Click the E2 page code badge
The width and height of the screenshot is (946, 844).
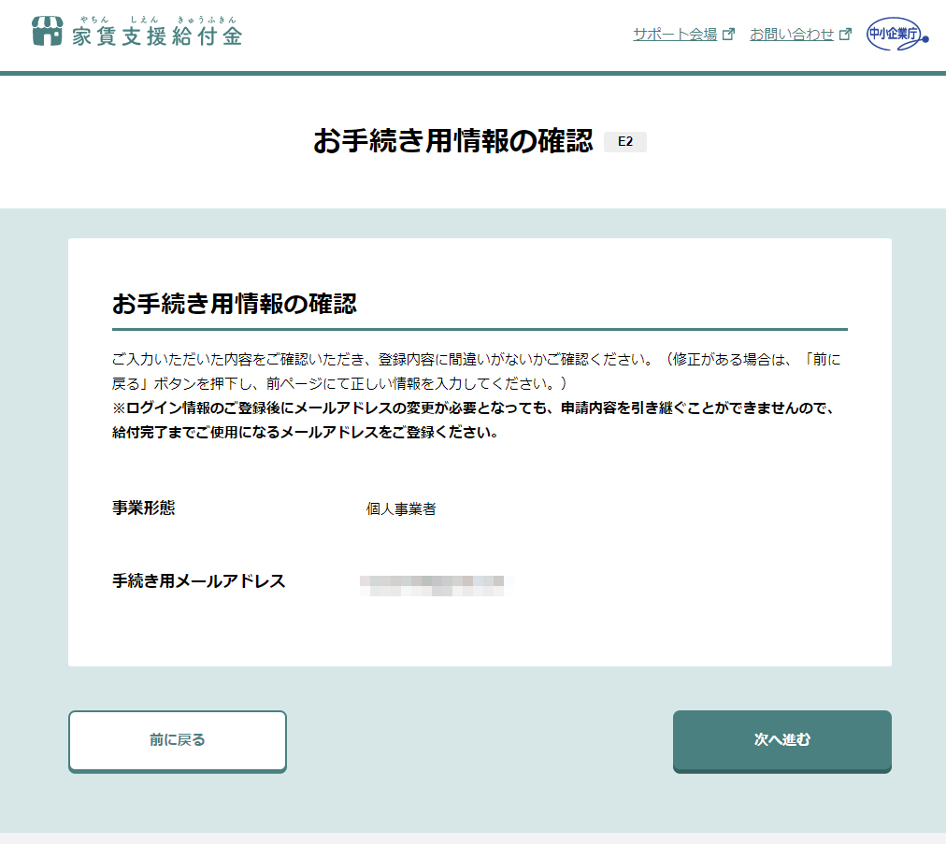pos(624,142)
